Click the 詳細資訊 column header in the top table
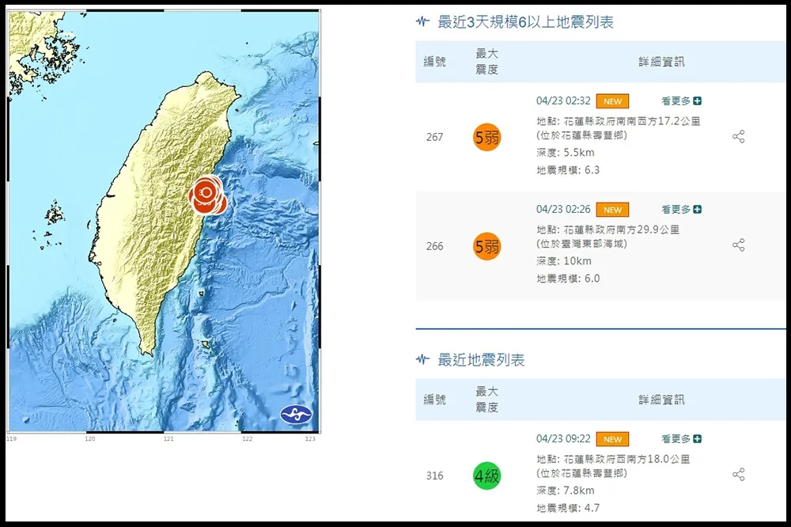The height and width of the screenshot is (527, 791). pos(661,62)
